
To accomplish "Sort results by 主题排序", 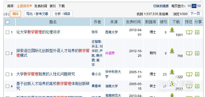I will tap(24, 6).
